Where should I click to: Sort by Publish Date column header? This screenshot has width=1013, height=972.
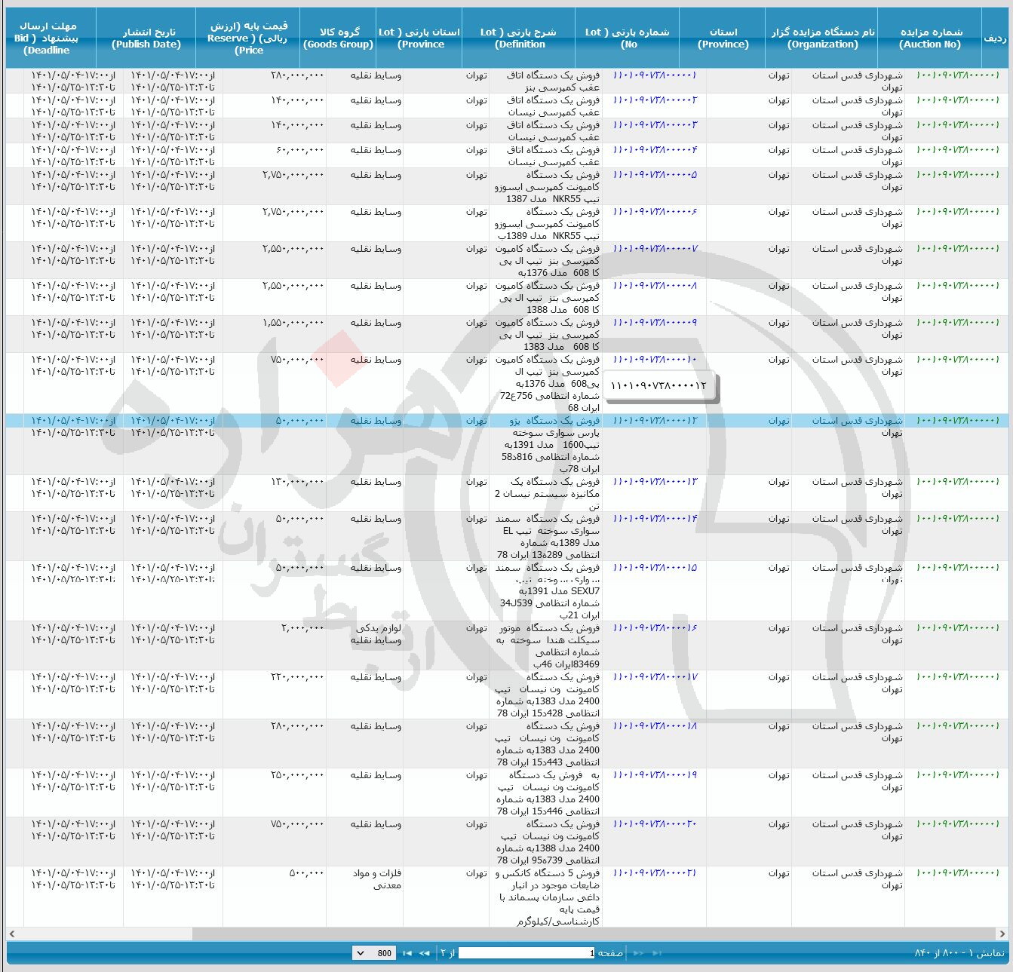click(146, 38)
